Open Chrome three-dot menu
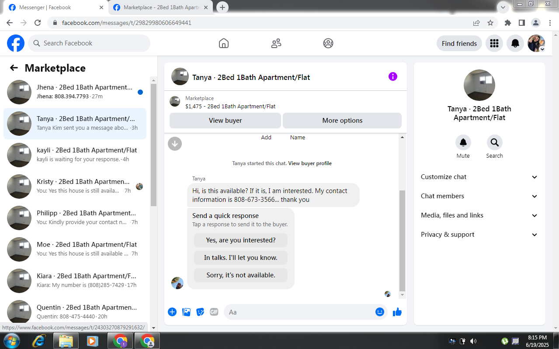This screenshot has width=559, height=349. click(x=550, y=23)
